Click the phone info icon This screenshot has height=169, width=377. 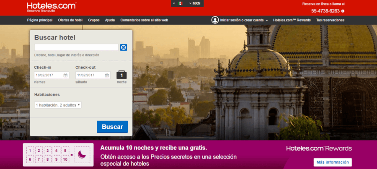(343, 11)
